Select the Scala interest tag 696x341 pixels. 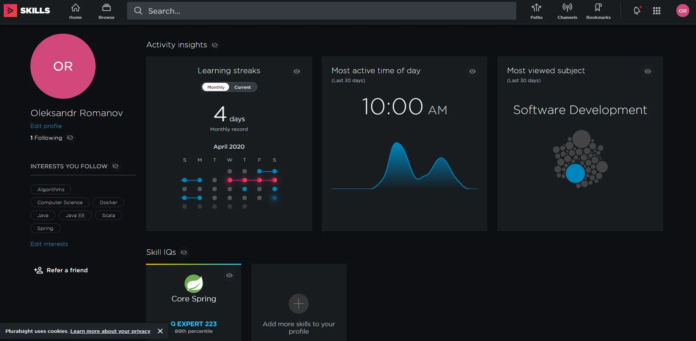109,215
